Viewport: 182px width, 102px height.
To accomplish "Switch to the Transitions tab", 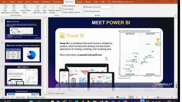I will pos(46,2).
